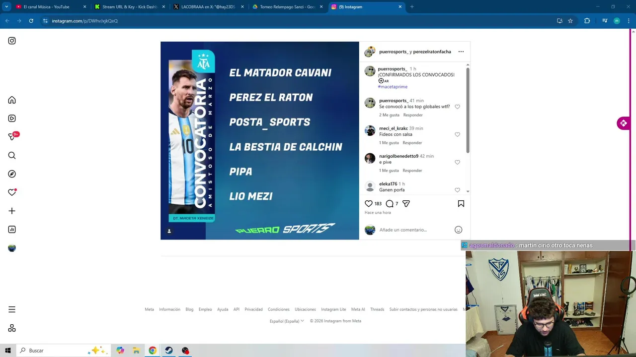Viewport: 636px width, 357px height.
Task: Open Meta AI footer link
Action: point(358,309)
